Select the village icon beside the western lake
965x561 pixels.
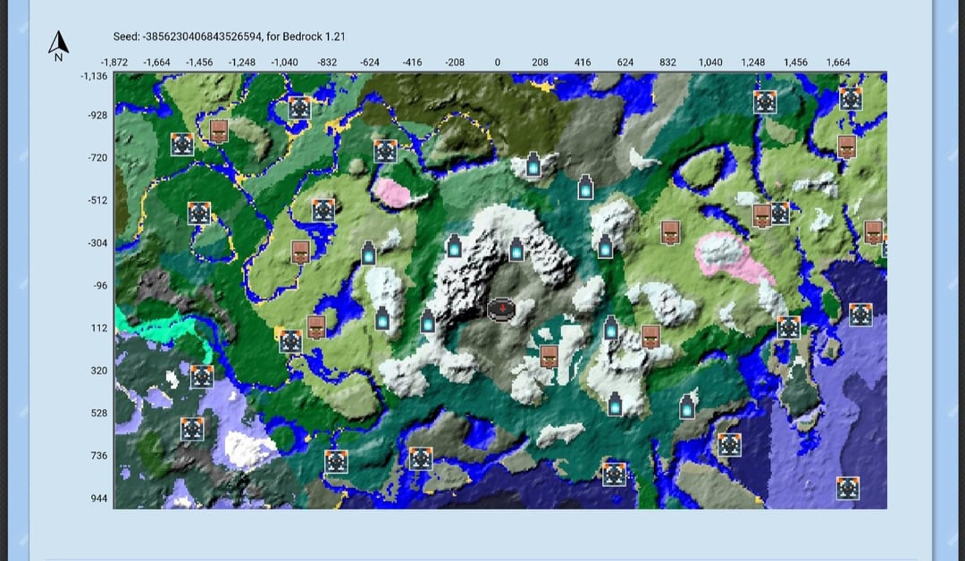point(315,326)
